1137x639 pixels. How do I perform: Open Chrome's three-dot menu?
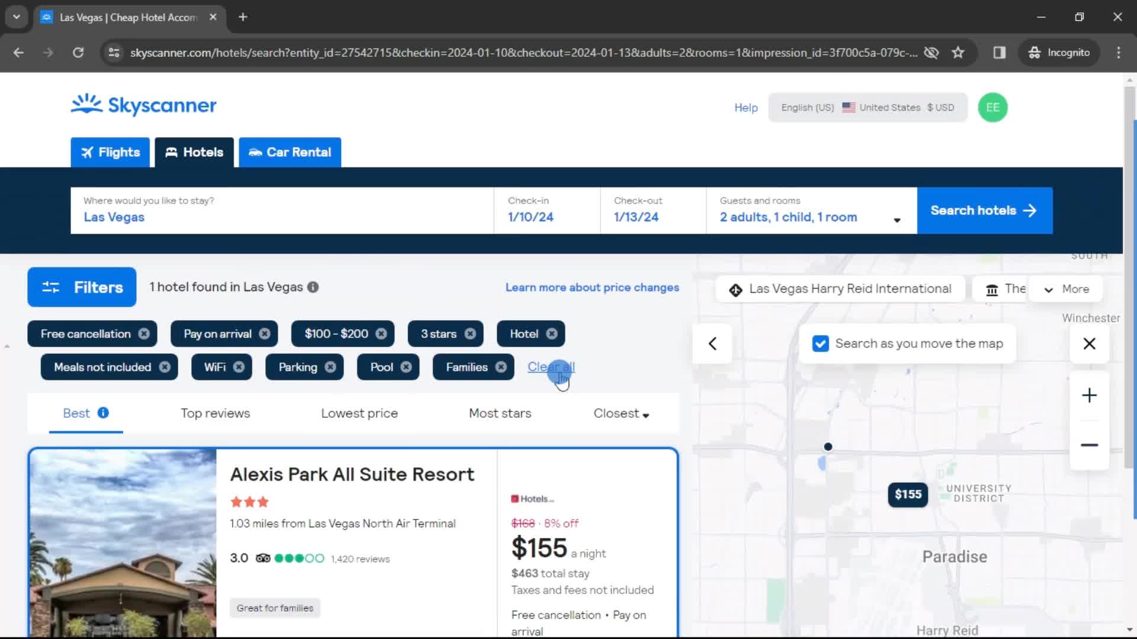[1118, 53]
